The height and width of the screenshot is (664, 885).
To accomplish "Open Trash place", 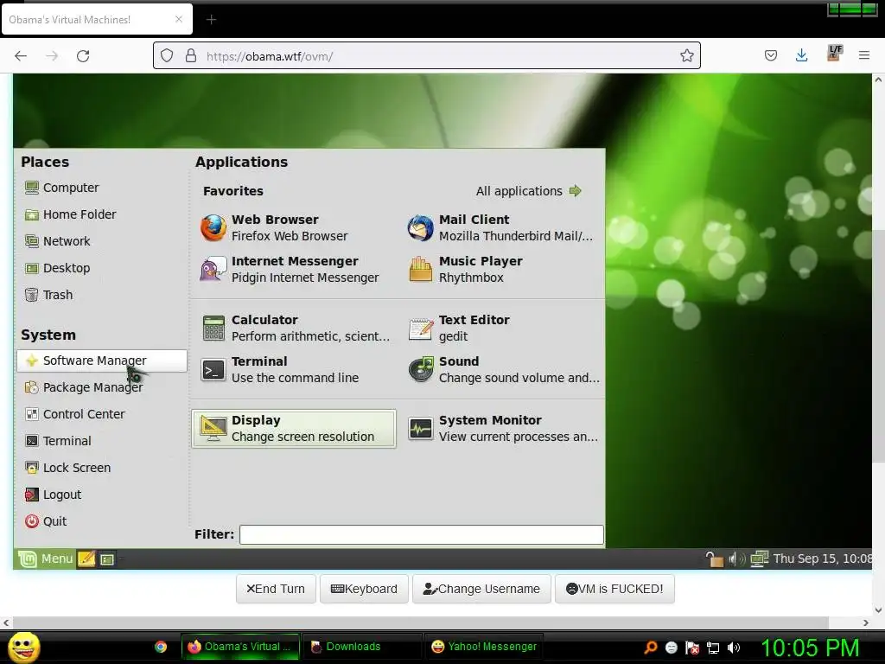I will pyautogui.click(x=49, y=295).
